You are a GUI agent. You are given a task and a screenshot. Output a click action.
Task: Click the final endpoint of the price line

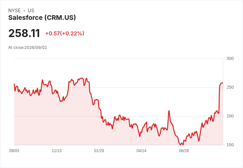coord(223,83)
